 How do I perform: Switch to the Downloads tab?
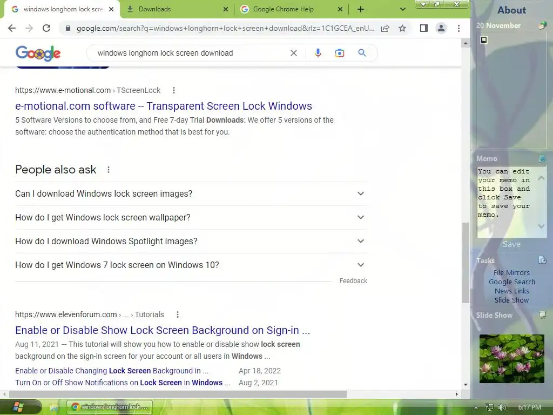[177, 9]
